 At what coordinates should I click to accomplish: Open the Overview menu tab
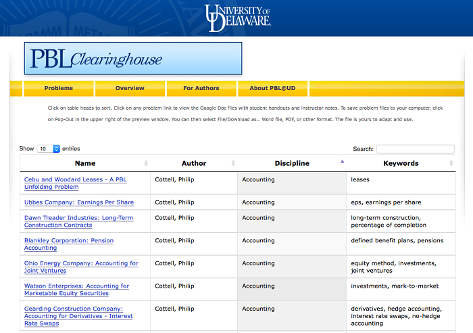click(x=130, y=88)
